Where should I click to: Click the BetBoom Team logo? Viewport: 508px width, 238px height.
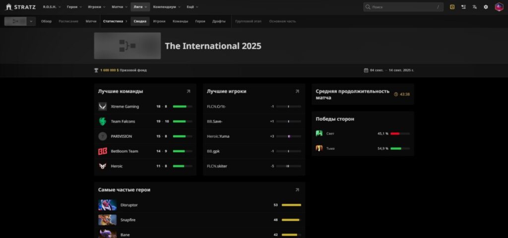[102, 151]
